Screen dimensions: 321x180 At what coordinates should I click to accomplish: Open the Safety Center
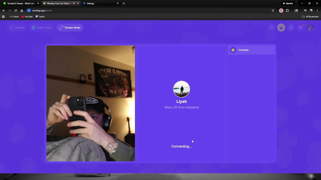click(42, 27)
